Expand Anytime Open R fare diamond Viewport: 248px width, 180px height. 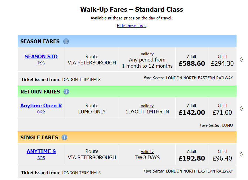pyautogui.click(x=241, y=108)
